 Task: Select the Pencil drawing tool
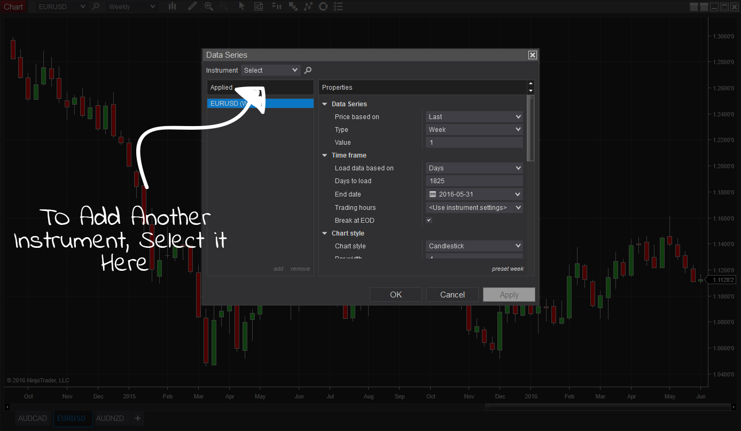pos(192,6)
